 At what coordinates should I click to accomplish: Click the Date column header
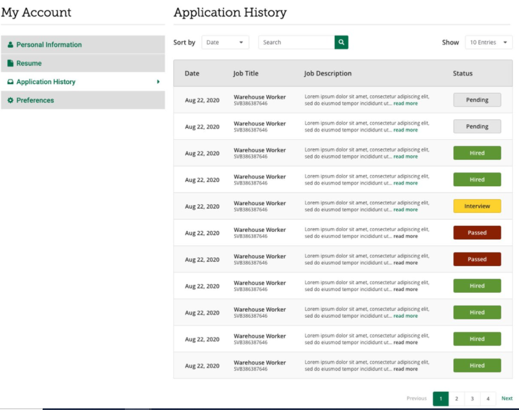(x=192, y=73)
